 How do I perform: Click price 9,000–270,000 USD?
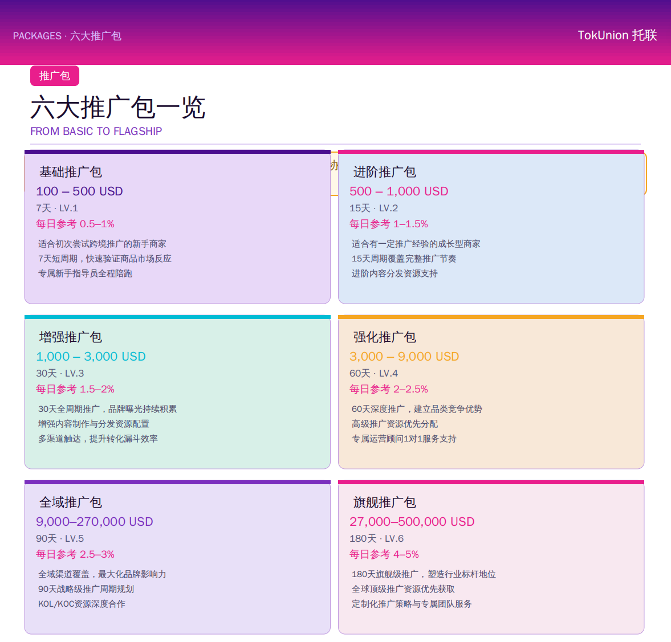[x=95, y=521]
